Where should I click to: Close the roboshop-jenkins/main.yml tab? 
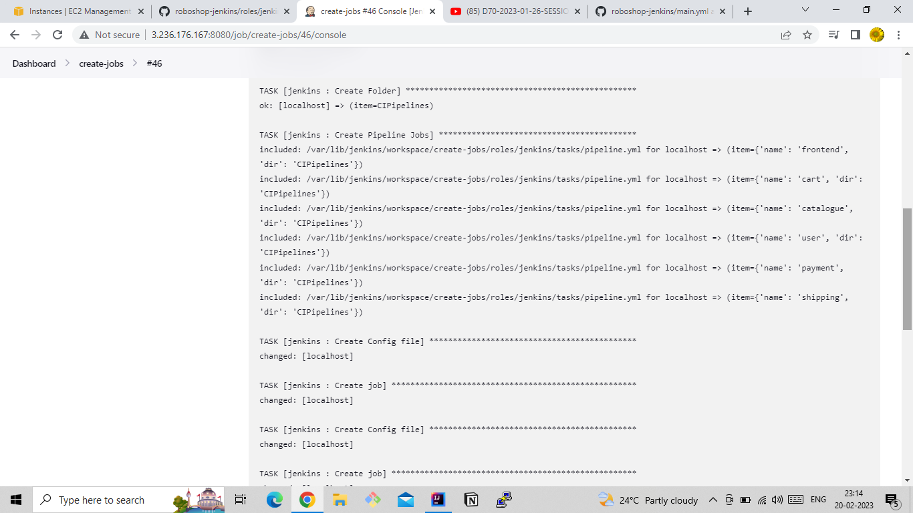(723, 11)
